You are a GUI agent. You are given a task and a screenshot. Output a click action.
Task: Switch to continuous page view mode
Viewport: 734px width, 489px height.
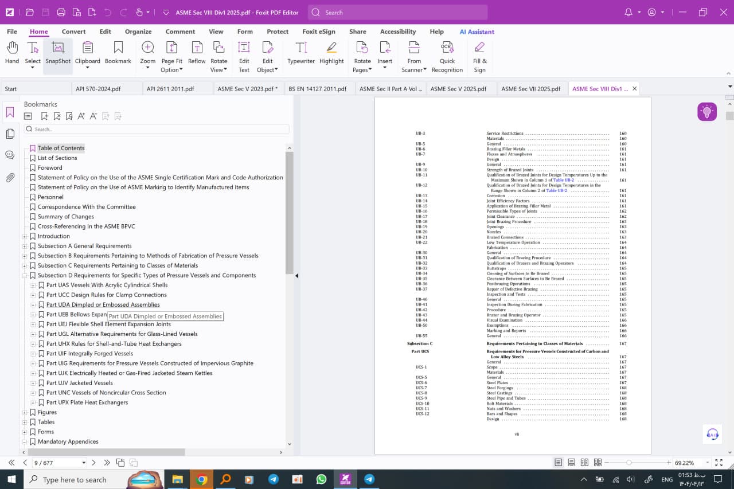coord(572,463)
